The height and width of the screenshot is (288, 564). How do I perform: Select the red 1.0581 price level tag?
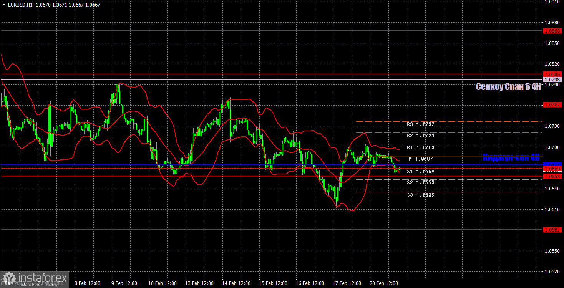552,230
